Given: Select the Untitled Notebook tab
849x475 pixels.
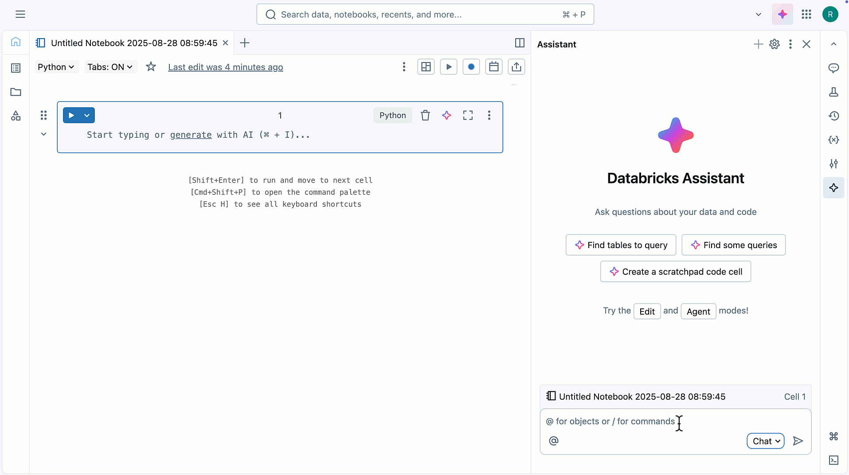Looking at the screenshot, I should 133,43.
